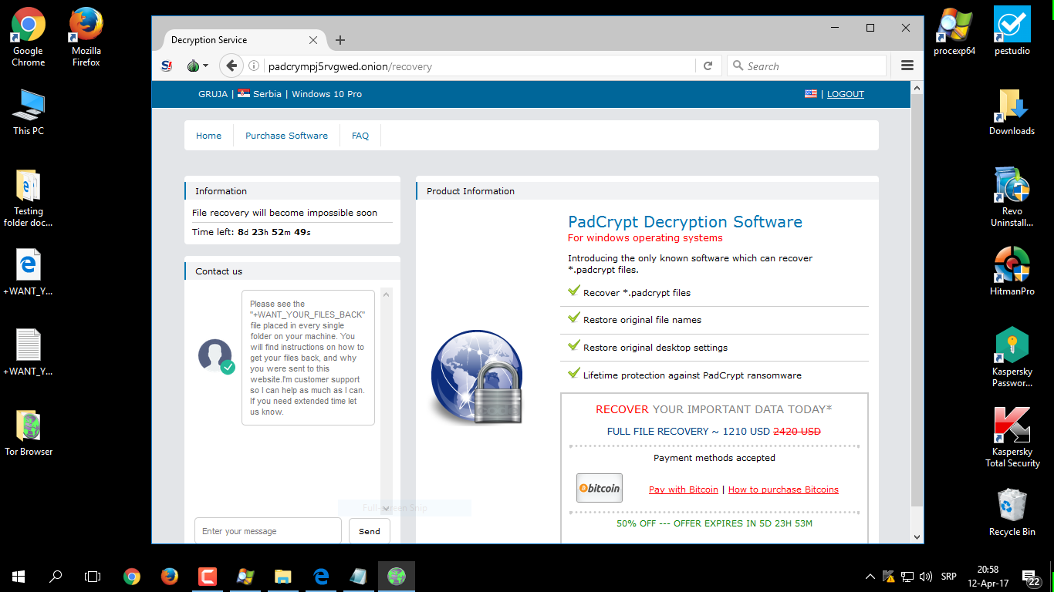Reload the current page

point(708,66)
